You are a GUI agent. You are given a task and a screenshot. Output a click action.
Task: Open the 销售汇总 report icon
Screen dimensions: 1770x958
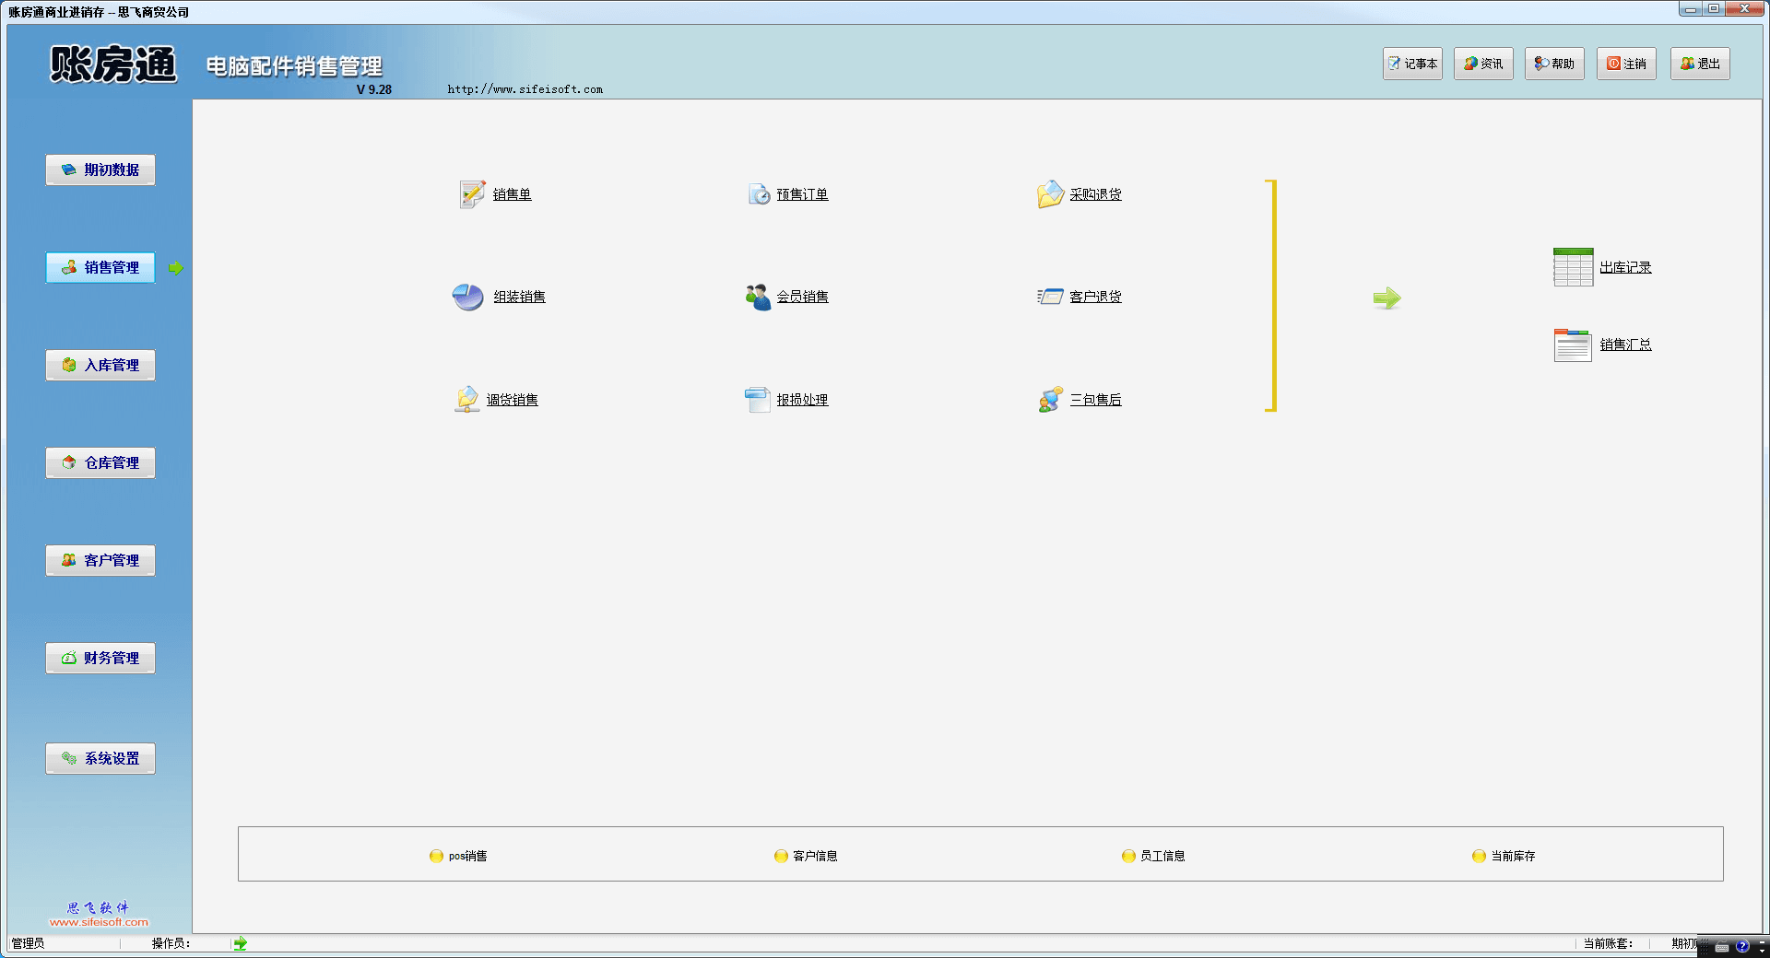pos(1573,345)
